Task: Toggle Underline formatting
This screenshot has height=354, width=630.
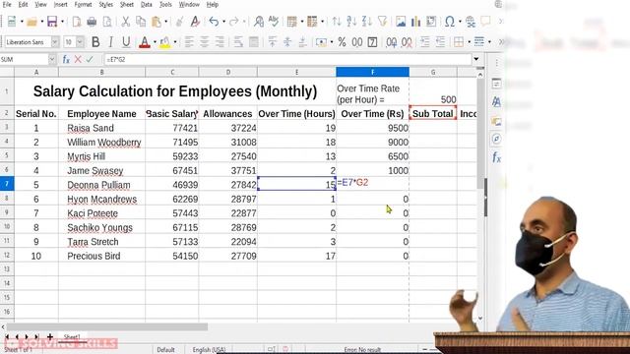Action: click(126, 41)
